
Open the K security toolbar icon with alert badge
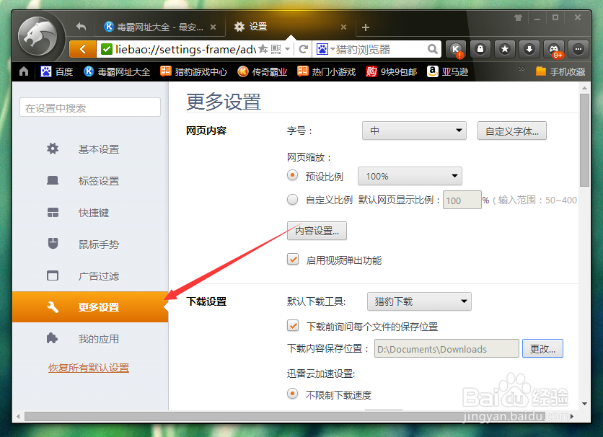point(456,49)
